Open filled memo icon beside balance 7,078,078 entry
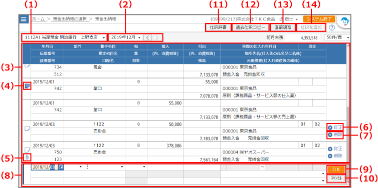This screenshot has height=188, width=378. [27, 85]
